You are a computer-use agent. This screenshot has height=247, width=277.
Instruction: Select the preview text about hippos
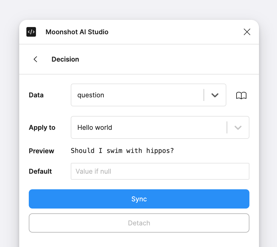(x=122, y=151)
